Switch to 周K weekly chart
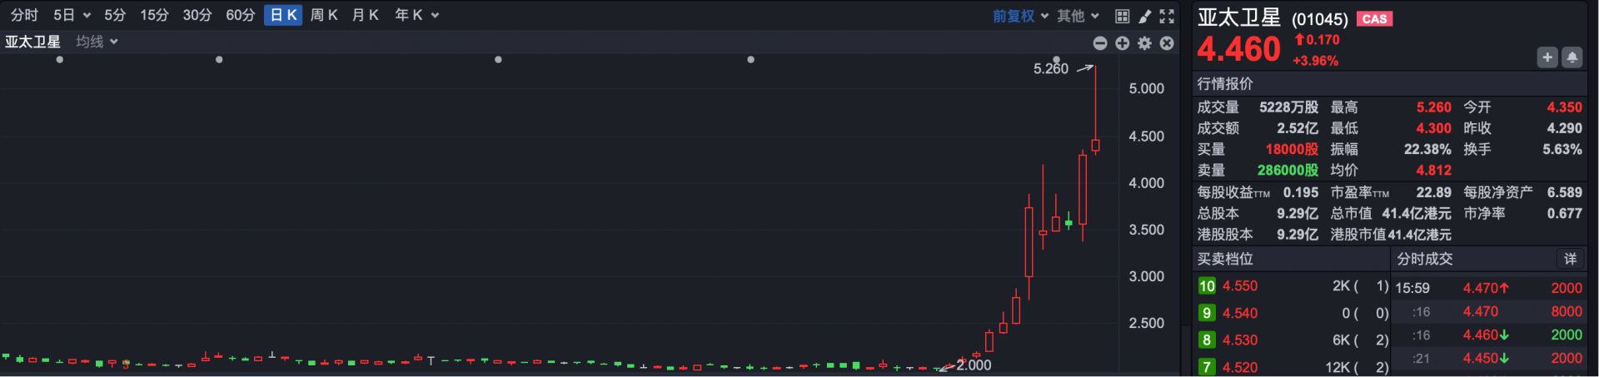Image resolution: width=1599 pixels, height=377 pixels. [x=323, y=15]
